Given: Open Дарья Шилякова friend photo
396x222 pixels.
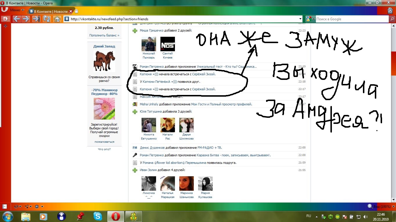Looking at the screenshot, I should (187, 125).
